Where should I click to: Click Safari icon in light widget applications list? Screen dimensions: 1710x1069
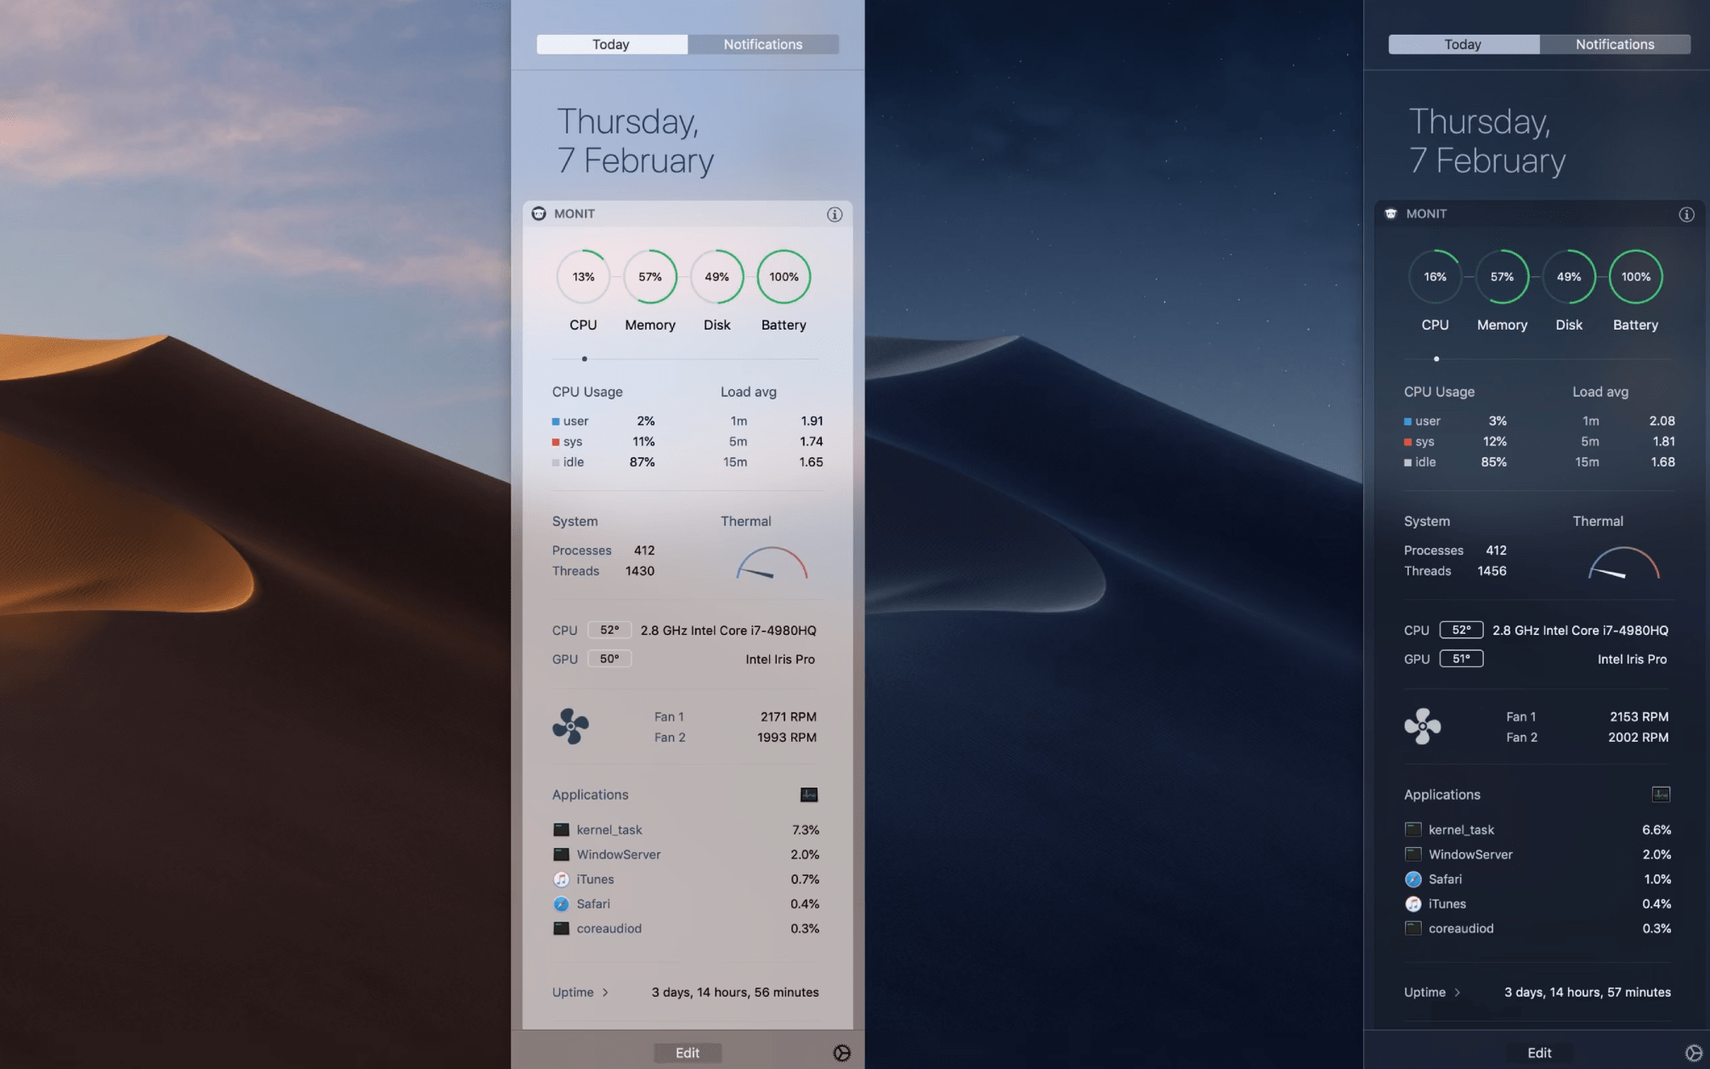pos(561,903)
